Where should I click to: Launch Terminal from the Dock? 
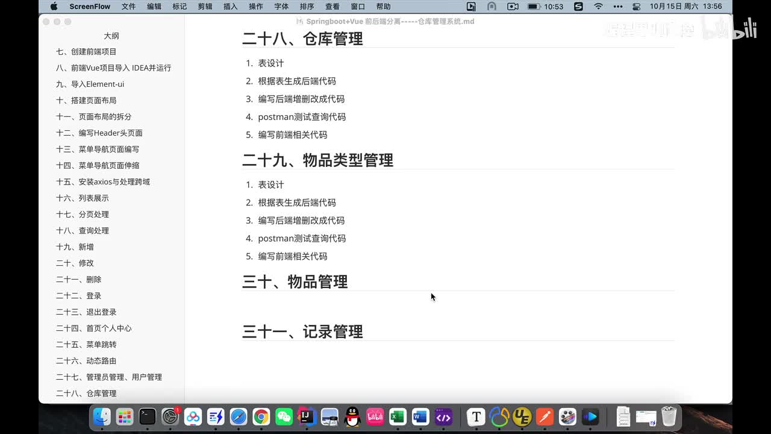tap(148, 417)
